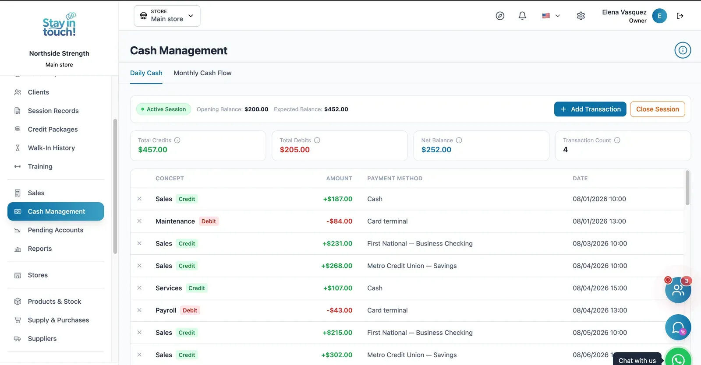Click the transactions table scrollbar
Image resolution: width=701 pixels, height=365 pixels.
687,188
